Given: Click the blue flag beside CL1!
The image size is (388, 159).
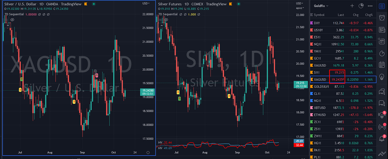Looking at the screenshot, I should [x=312, y=94].
